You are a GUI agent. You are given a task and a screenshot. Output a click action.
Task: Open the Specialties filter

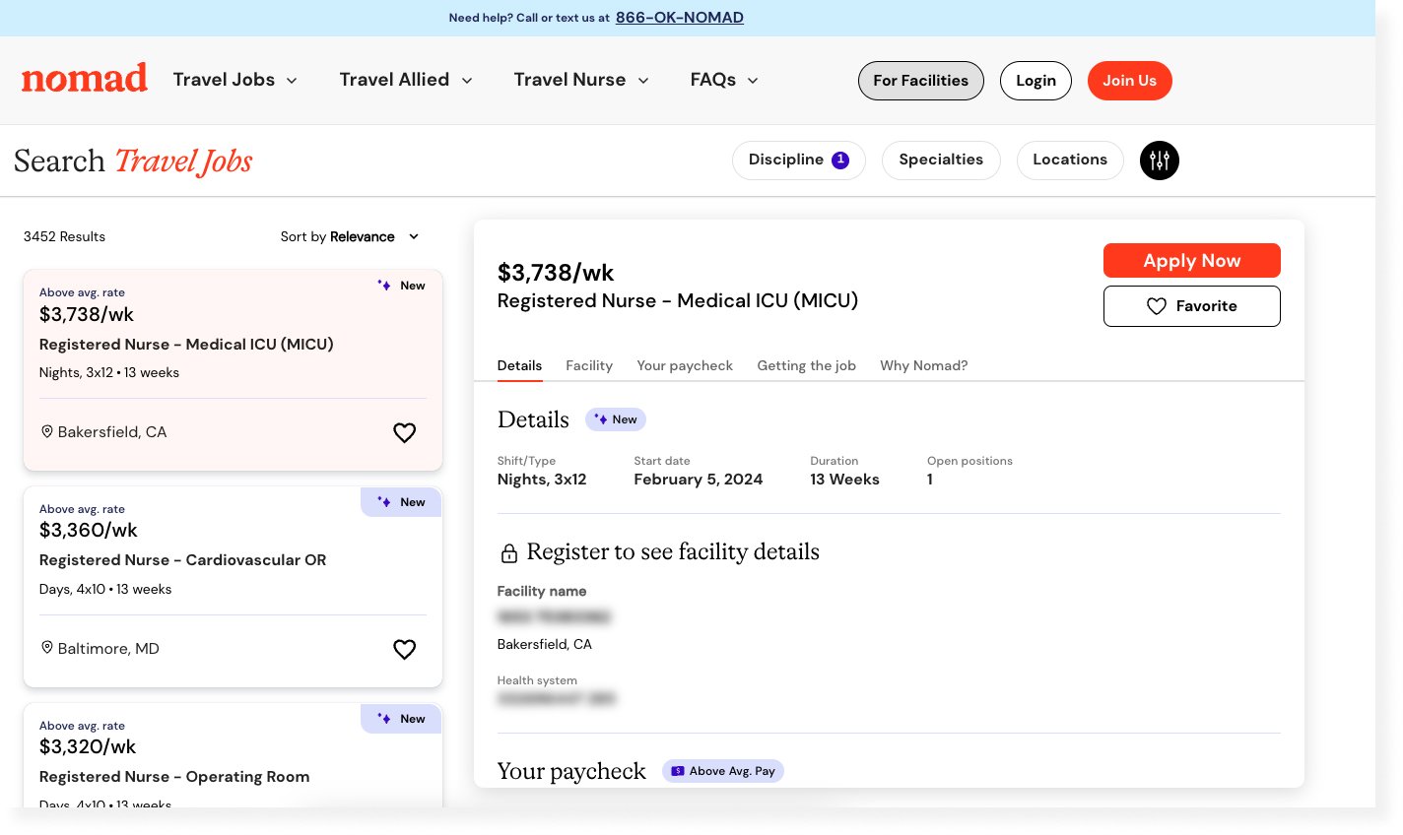(941, 161)
